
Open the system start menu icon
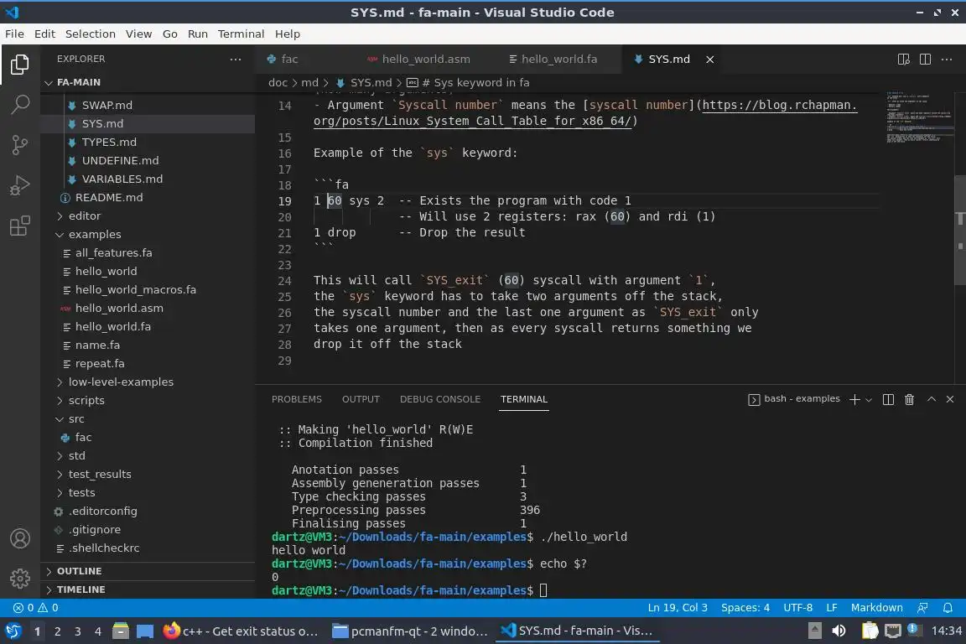click(13, 631)
